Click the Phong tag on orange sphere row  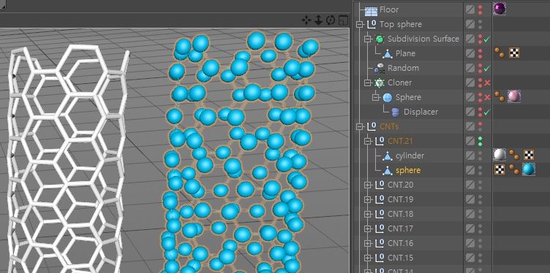[514, 169]
